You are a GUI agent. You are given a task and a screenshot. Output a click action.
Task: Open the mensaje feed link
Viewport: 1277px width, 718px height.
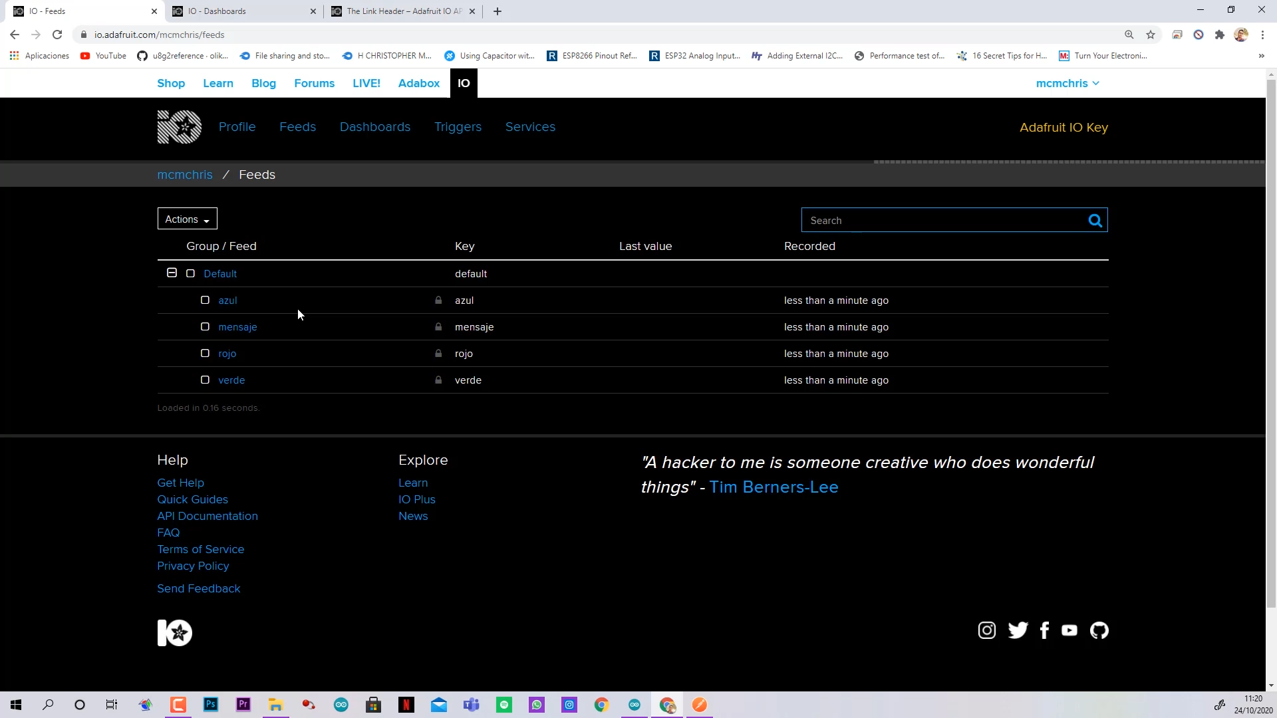(237, 327)
